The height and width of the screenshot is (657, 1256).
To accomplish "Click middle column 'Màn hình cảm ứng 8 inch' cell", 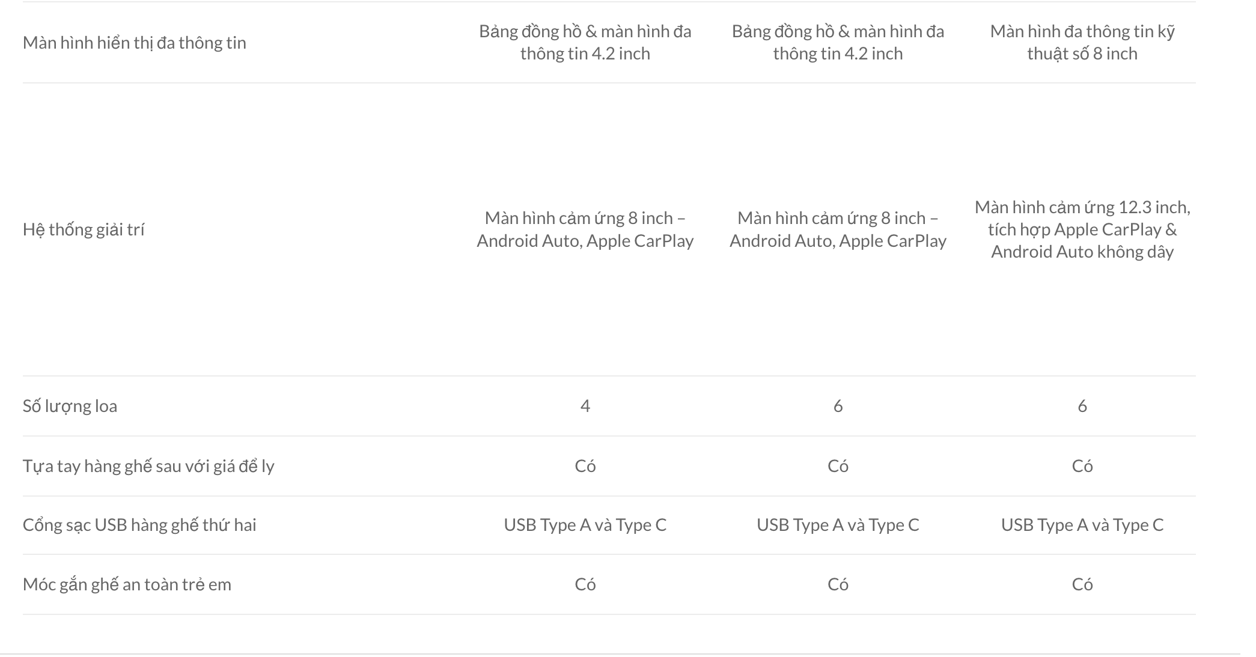I will click(838, 229).
